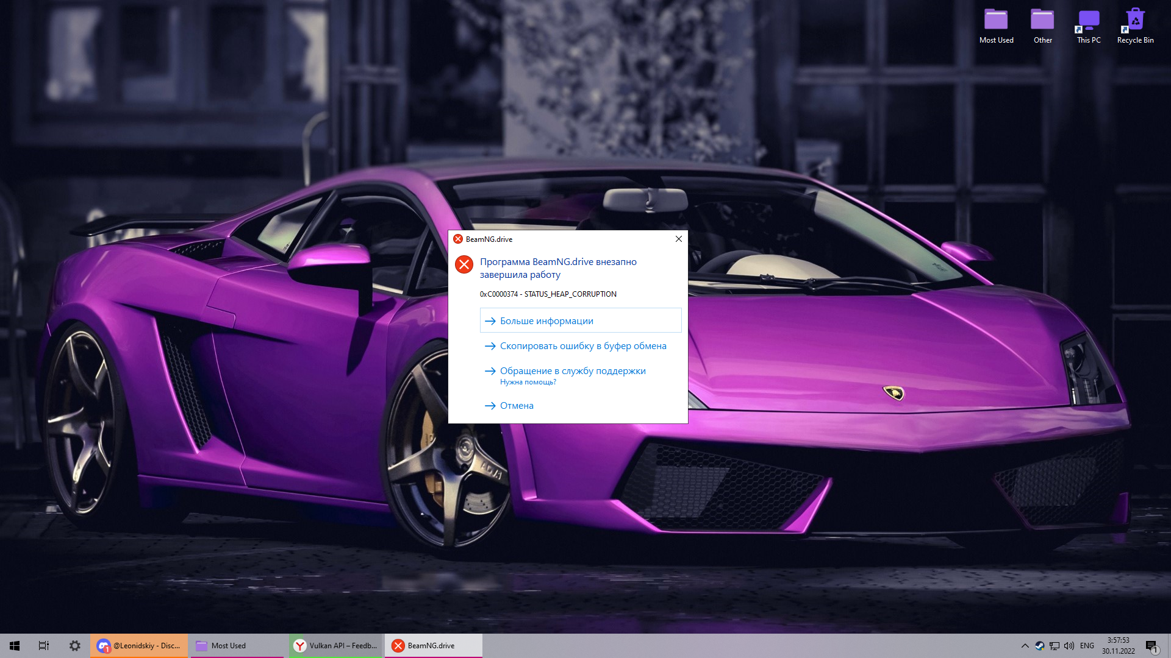The height and width of the screenshot is (658, 1171).
Task: Open the taskbar Settings gear
Action: coord(74,646)
